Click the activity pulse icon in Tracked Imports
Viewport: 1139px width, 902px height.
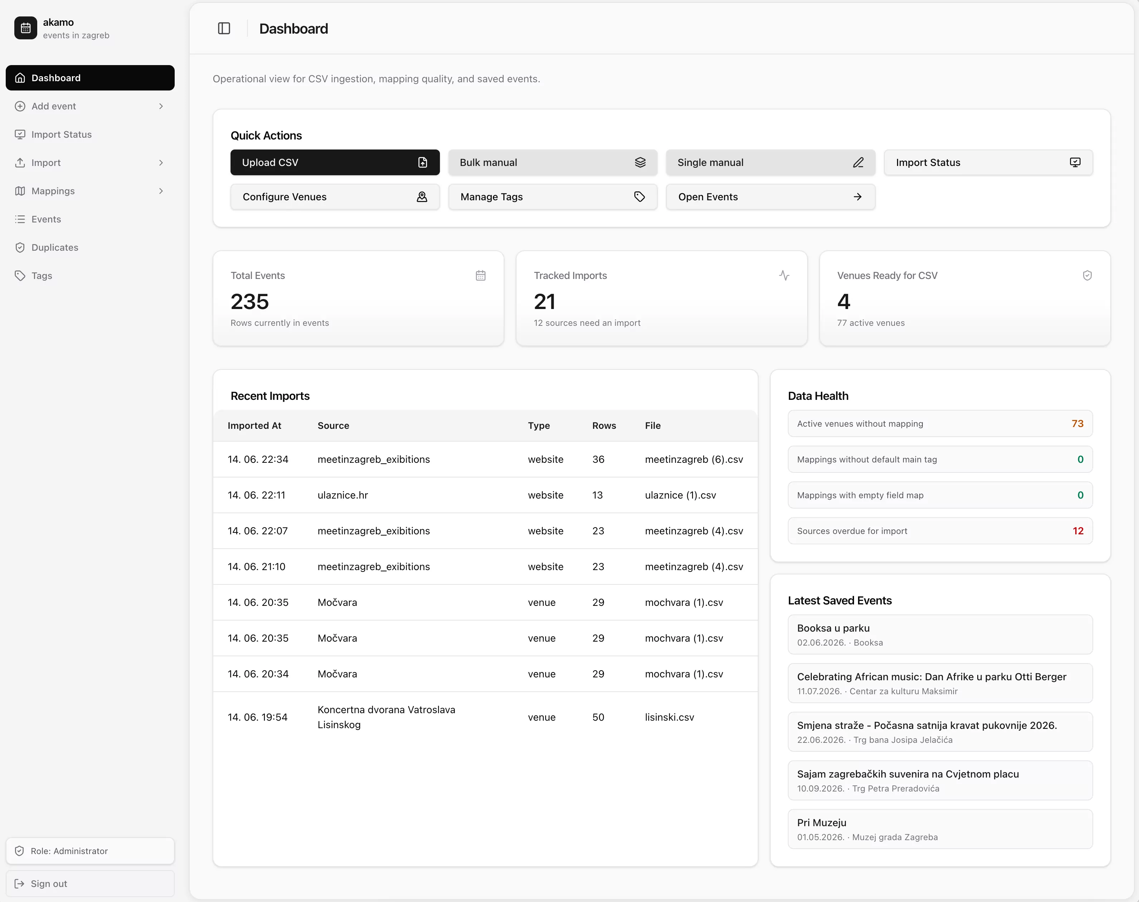tap(784, 275)
